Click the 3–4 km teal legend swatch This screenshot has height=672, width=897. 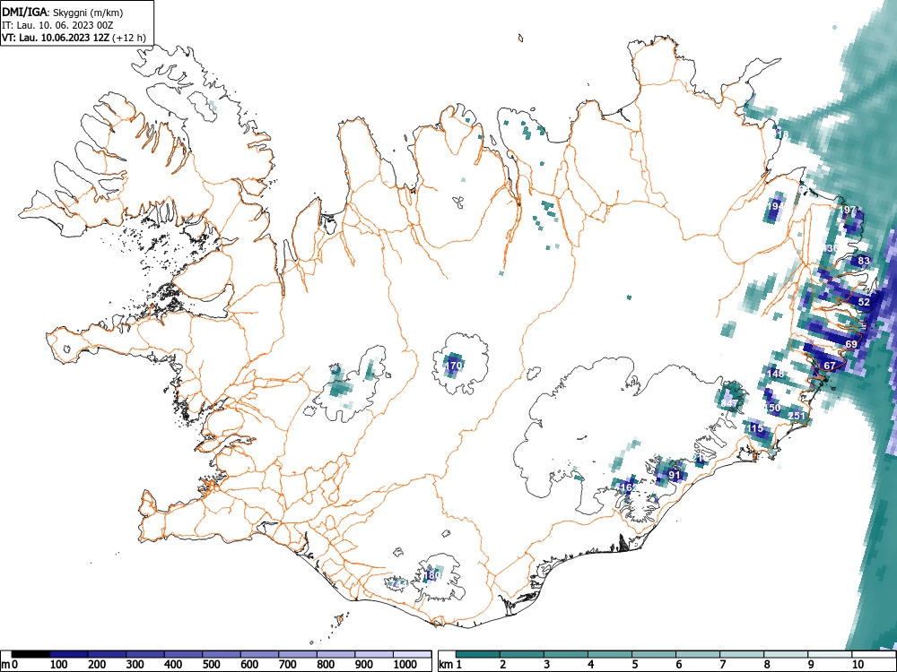coord(566,654)
